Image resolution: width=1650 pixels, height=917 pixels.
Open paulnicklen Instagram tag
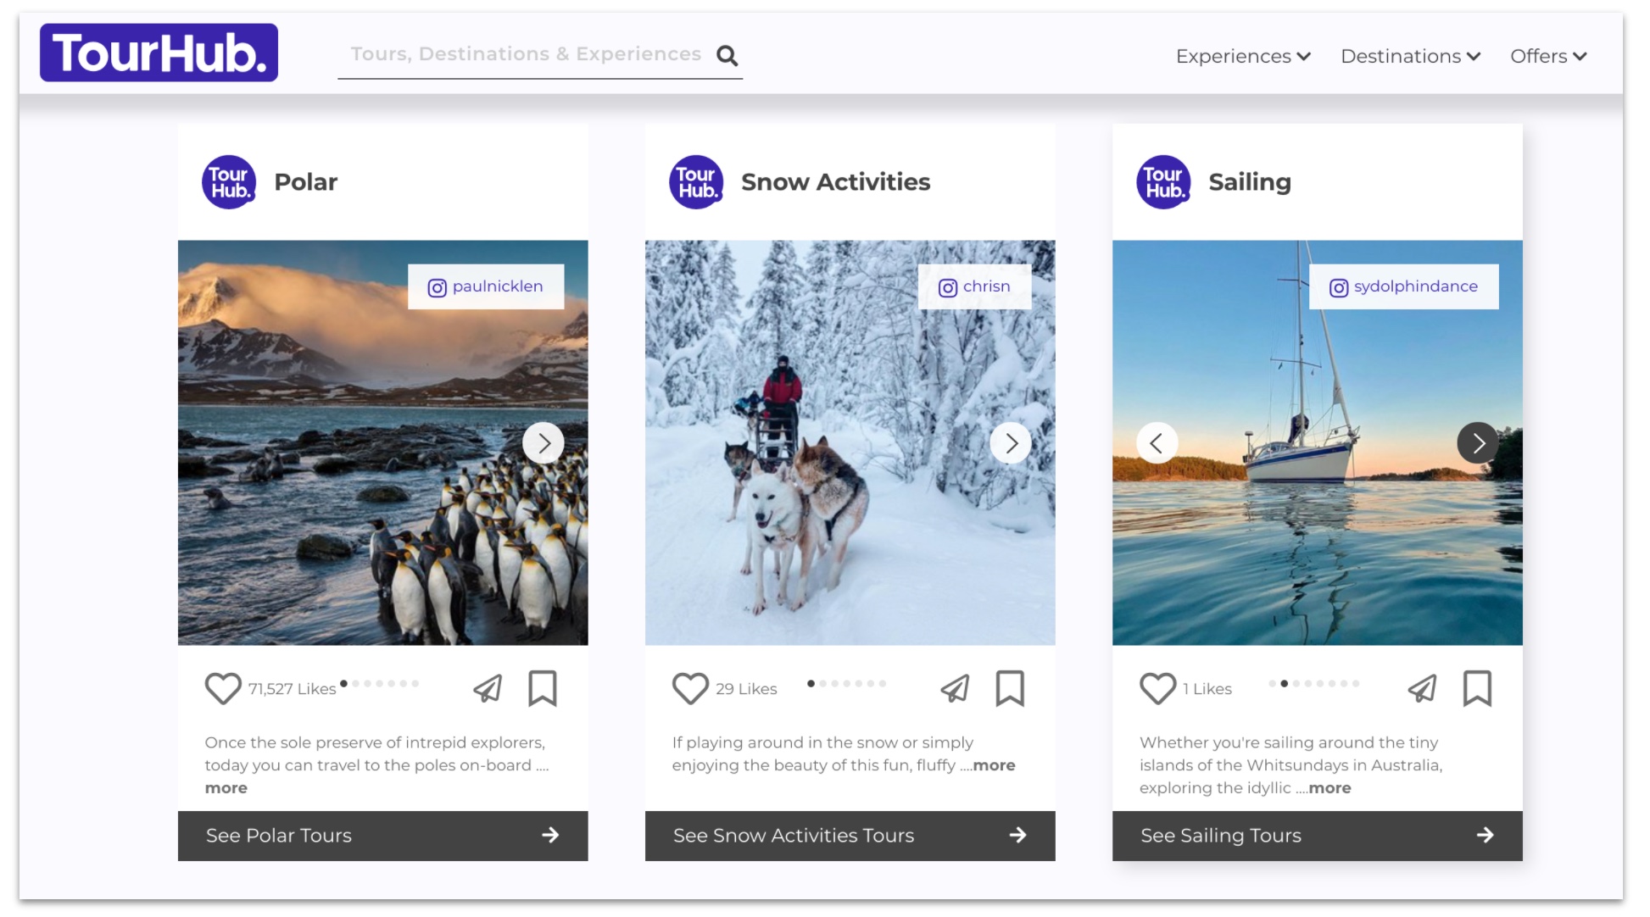tap(486, 286)
